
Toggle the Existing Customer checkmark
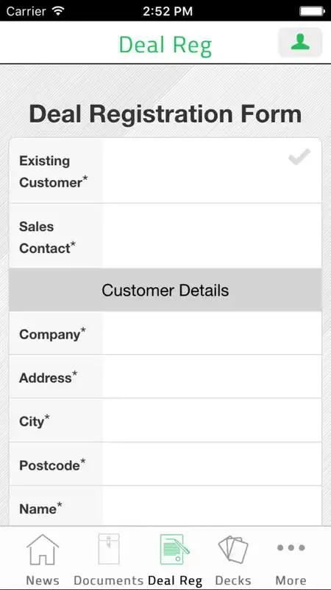[x=299, y=157]
